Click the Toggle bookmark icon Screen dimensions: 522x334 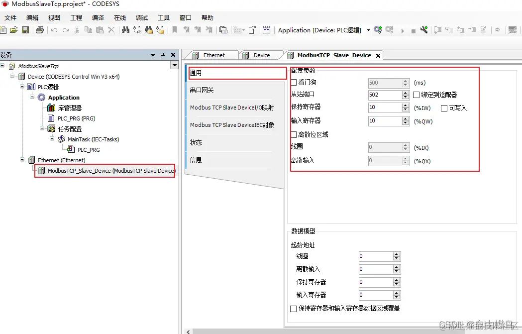pos(175,30)
